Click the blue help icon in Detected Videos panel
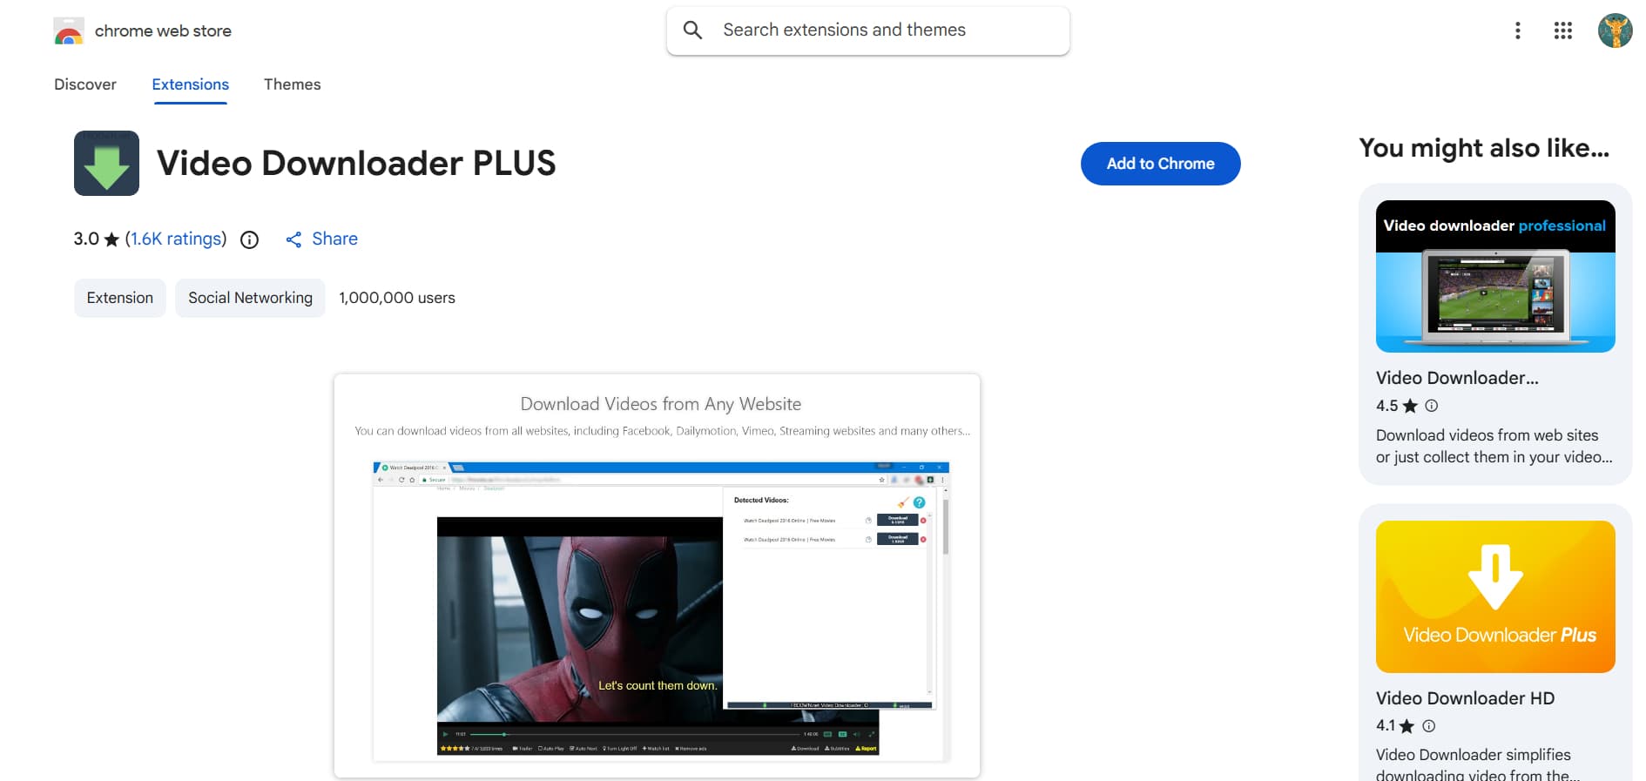 point(919,502)
